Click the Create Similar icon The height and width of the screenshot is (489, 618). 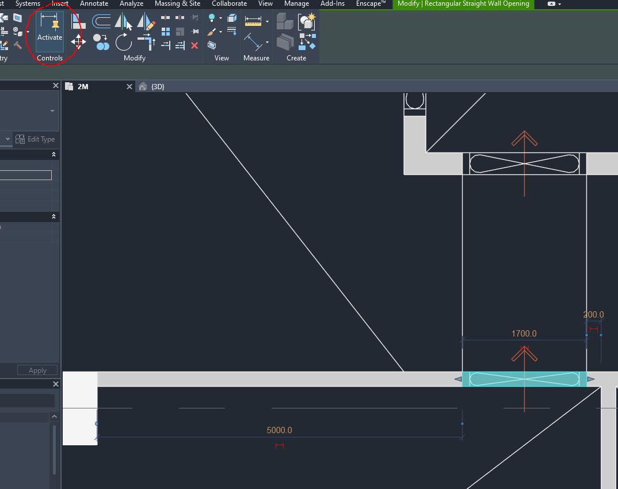point(307,42)
